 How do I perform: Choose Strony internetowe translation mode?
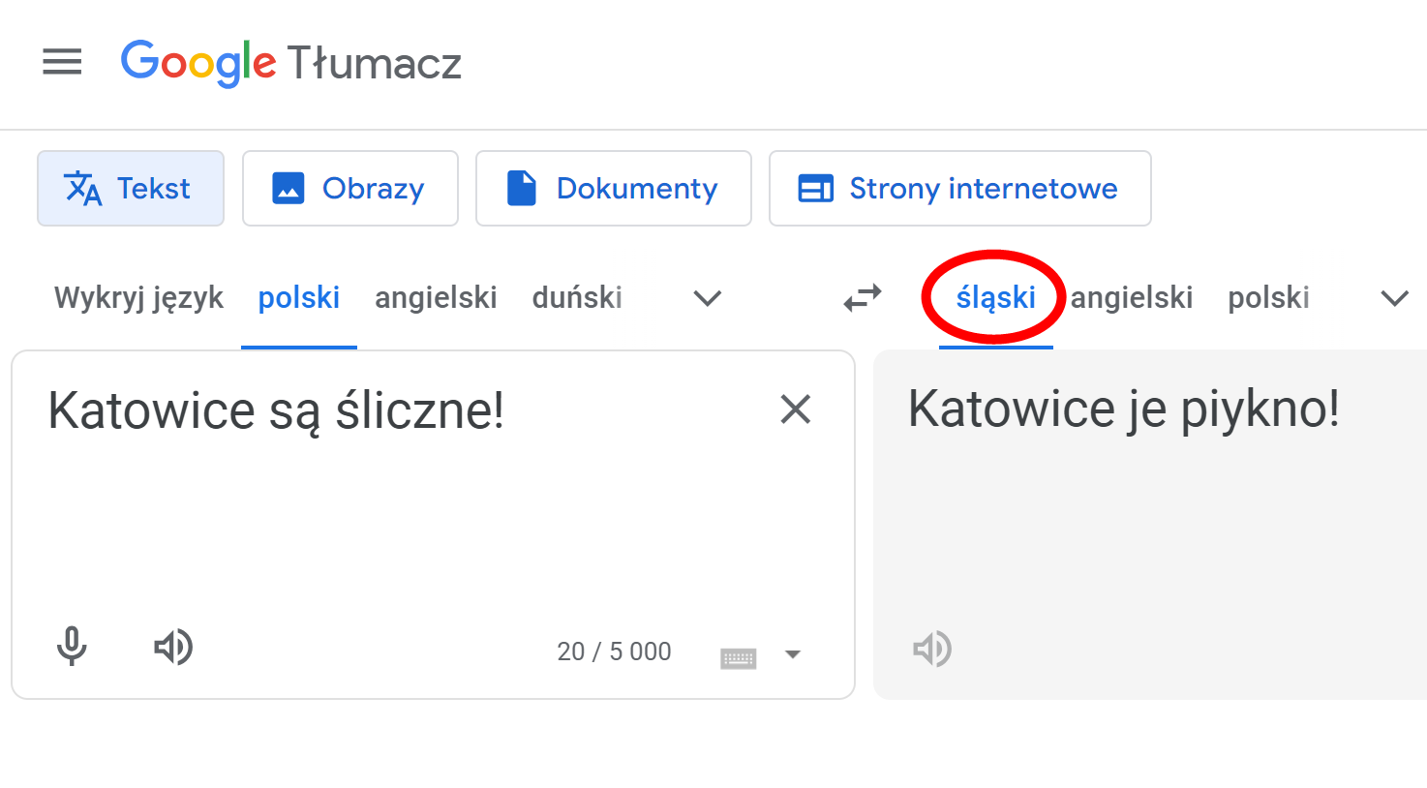960,188
